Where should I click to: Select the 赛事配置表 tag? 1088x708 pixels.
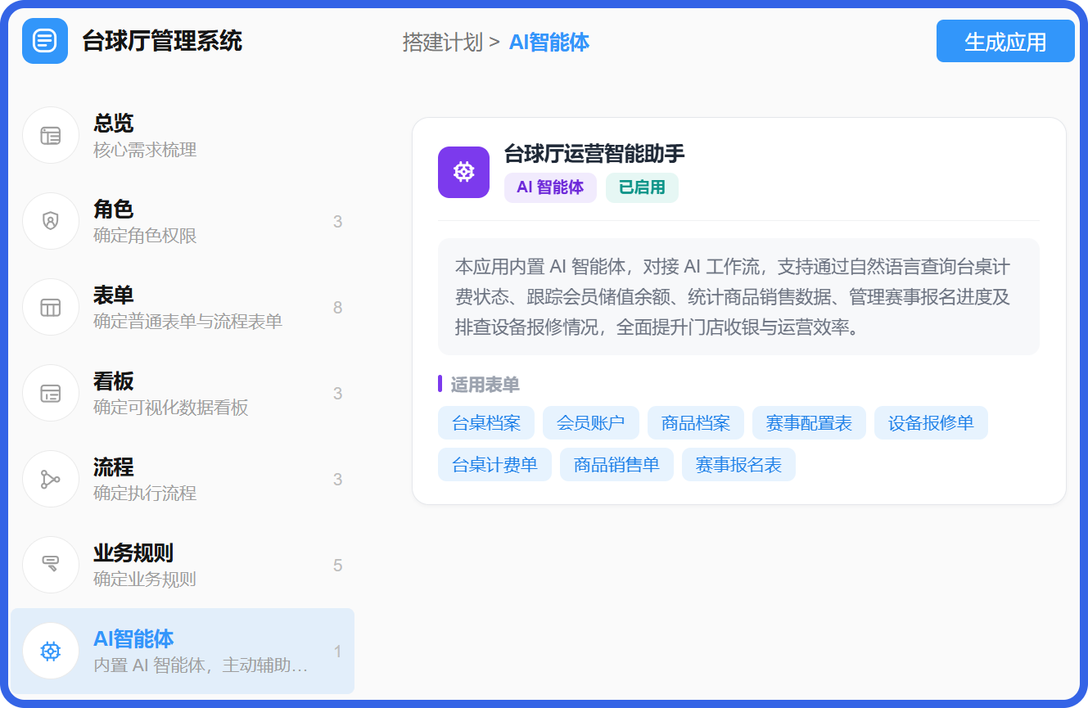click(809, 423)
